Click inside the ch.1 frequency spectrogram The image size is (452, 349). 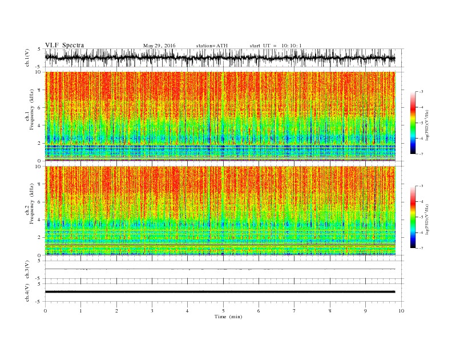[x=220, y=116]
